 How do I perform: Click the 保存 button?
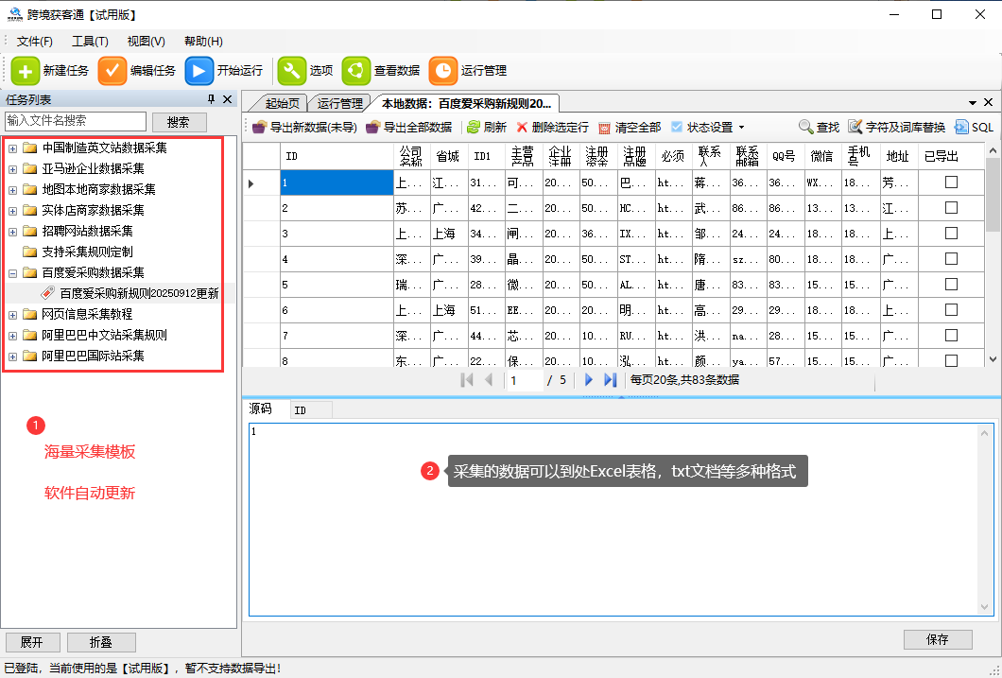coord(937,639)
